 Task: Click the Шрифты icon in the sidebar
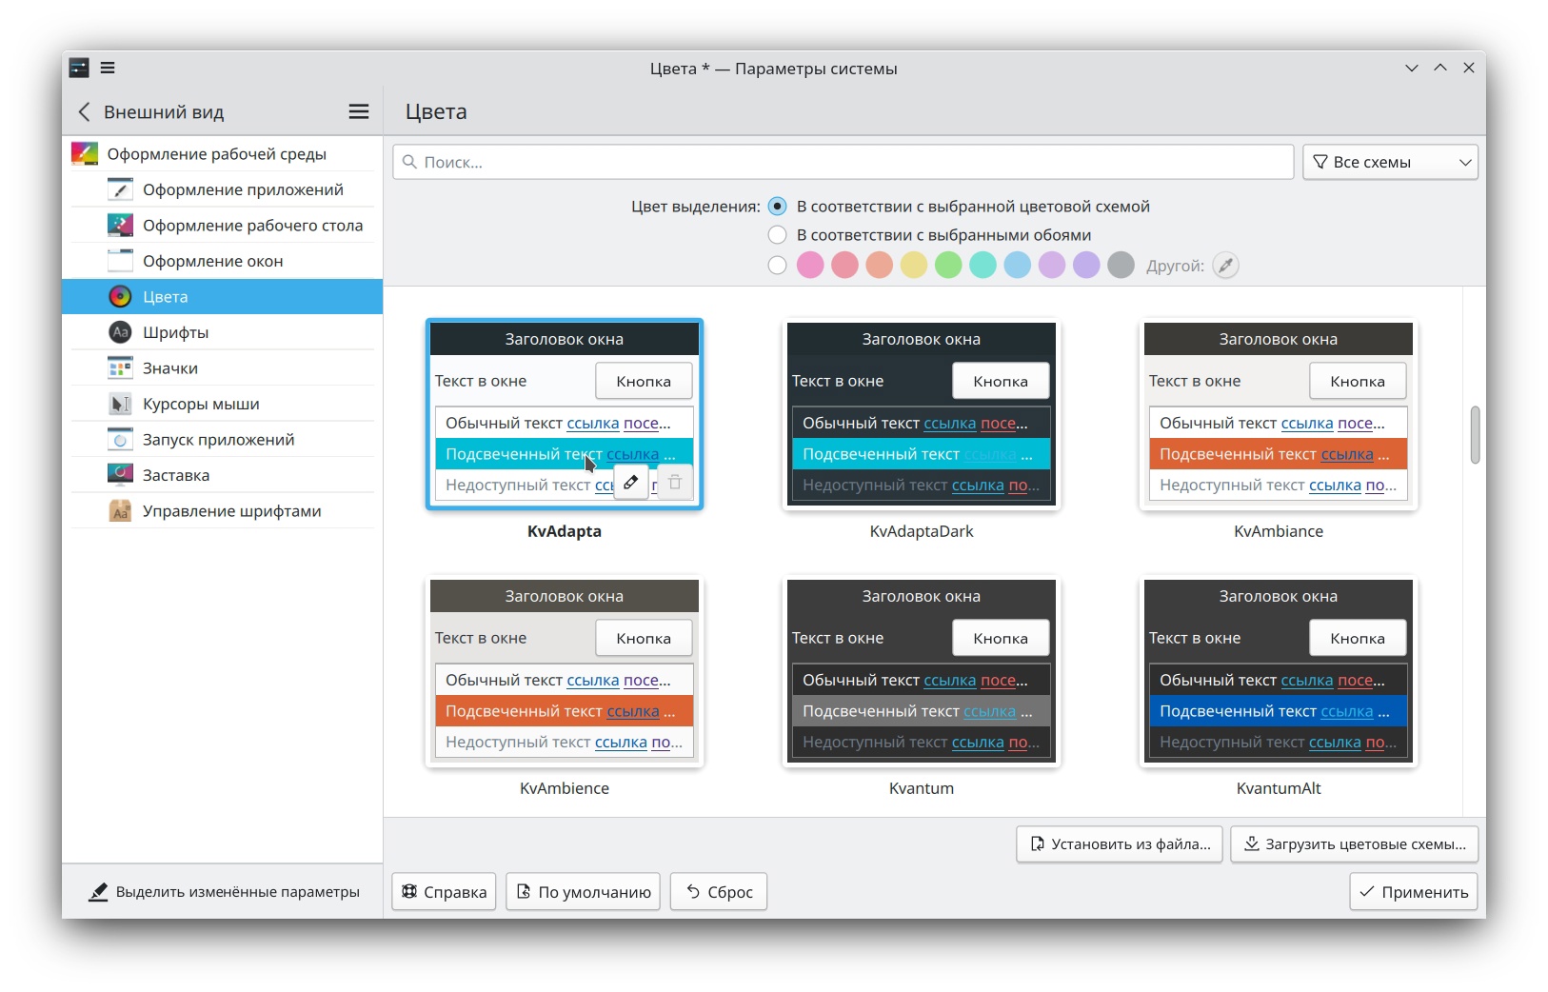click(x=120, y=332)
